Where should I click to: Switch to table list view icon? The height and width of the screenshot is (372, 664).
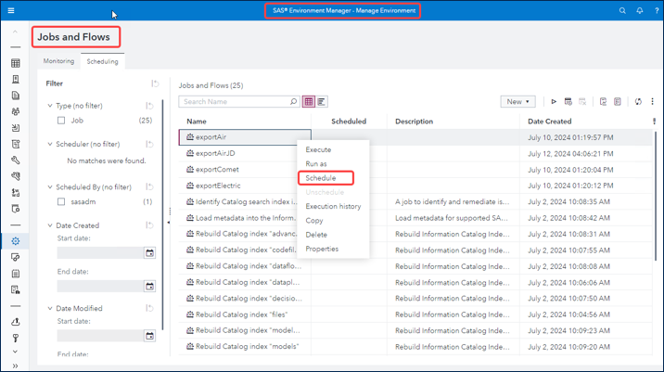pos(309,102)
